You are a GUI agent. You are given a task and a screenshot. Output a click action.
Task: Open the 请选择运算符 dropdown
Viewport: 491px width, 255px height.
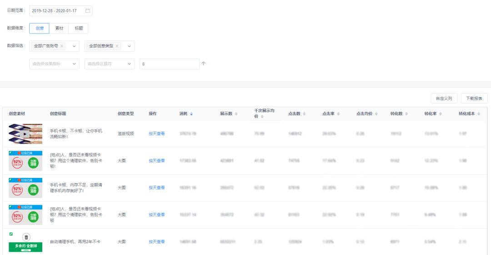pyautogui.click(x=109, y=64)
